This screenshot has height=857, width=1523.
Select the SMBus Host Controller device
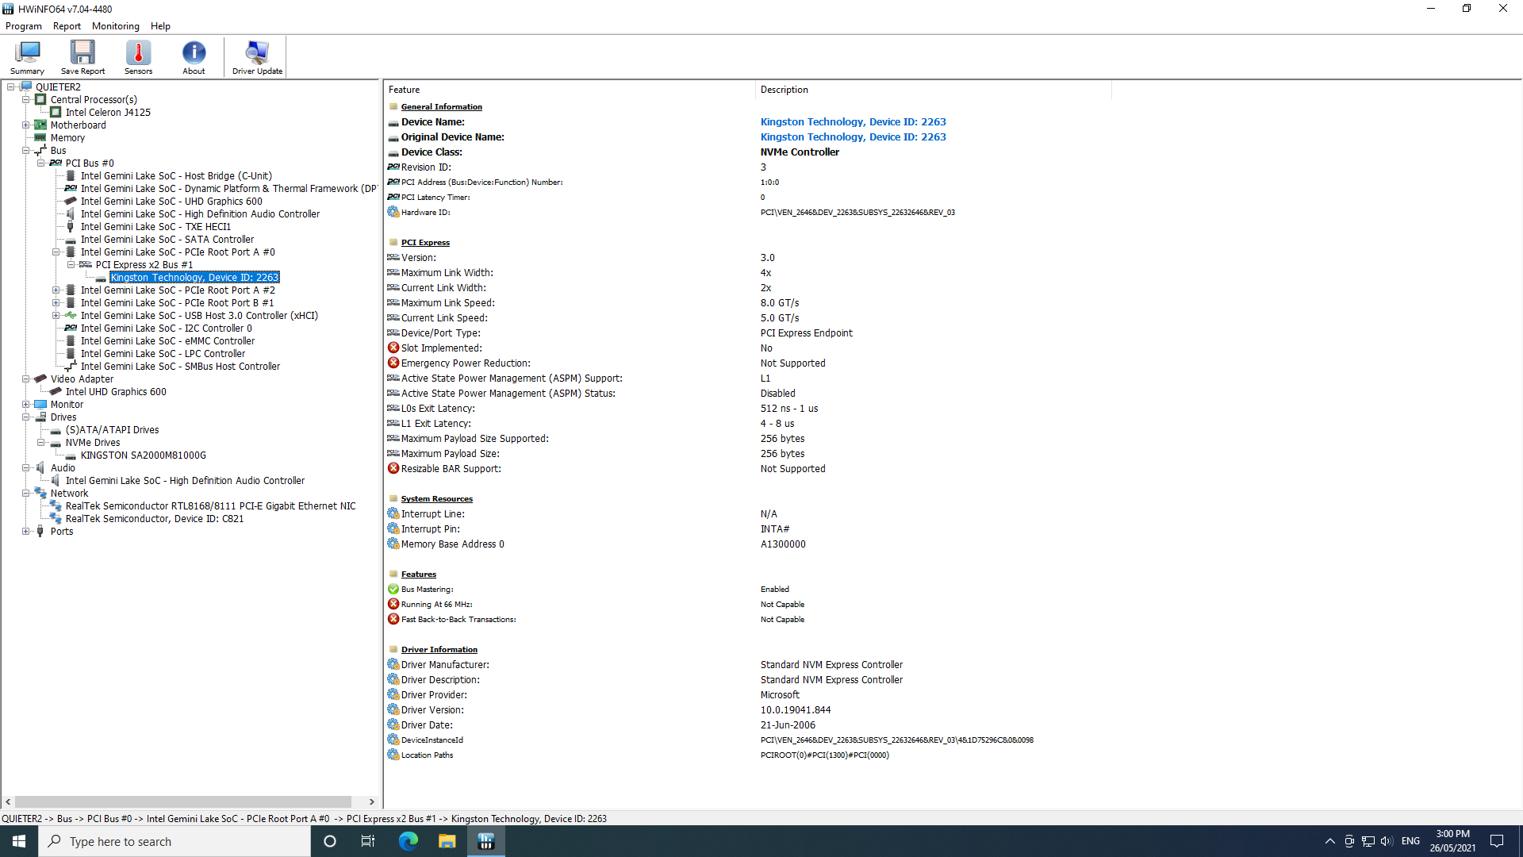point(180,367)
